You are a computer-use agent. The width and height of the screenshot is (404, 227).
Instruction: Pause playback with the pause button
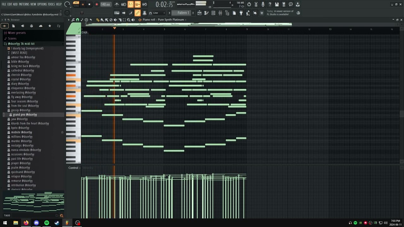(x=83, y=4)
